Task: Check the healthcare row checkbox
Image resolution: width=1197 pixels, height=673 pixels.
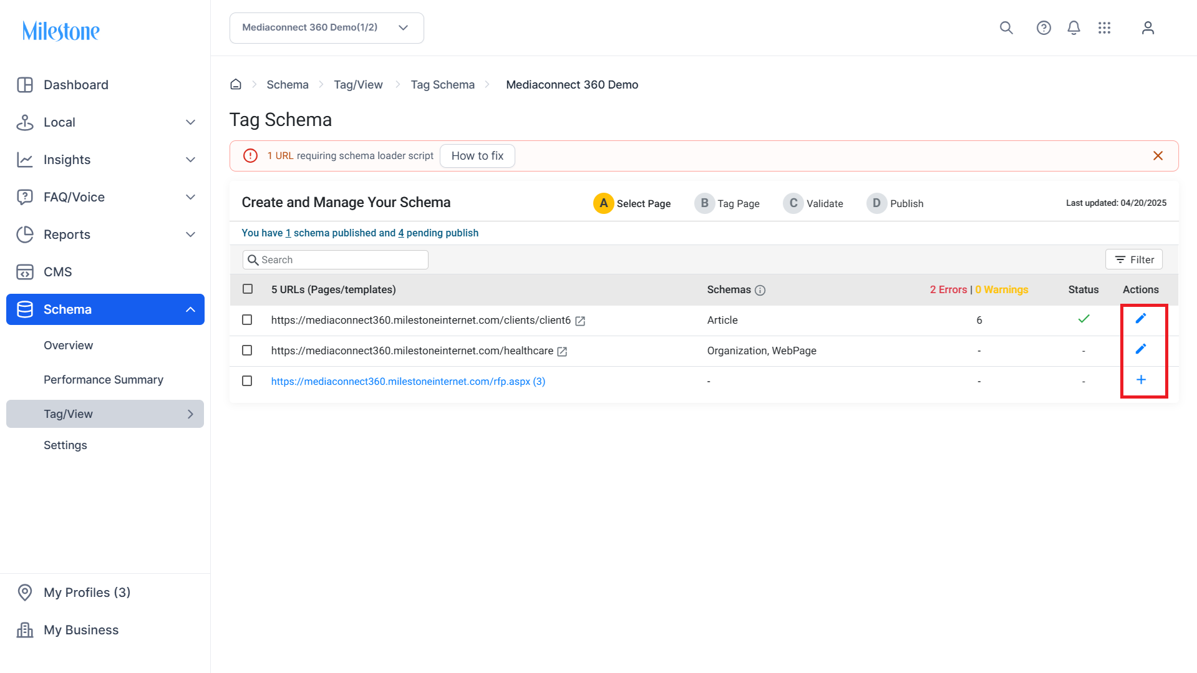Action: point(247,350)
